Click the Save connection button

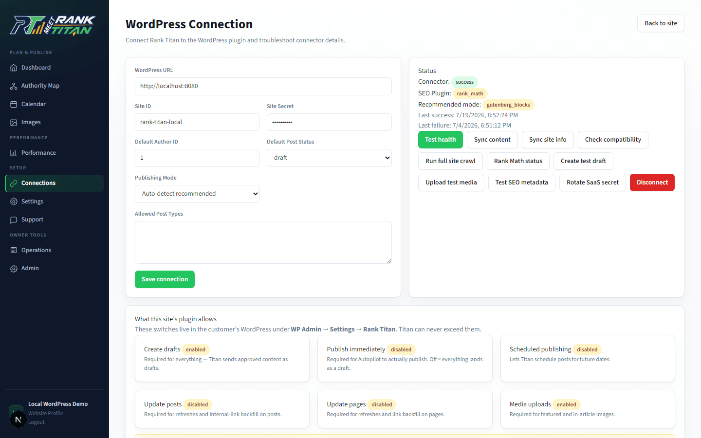pos(165,279)
